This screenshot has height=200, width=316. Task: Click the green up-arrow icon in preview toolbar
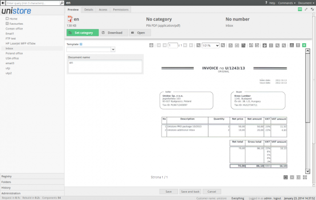point(304,45)
